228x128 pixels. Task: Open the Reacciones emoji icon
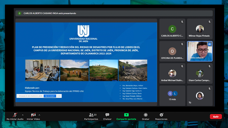click(x=162, y=115)
